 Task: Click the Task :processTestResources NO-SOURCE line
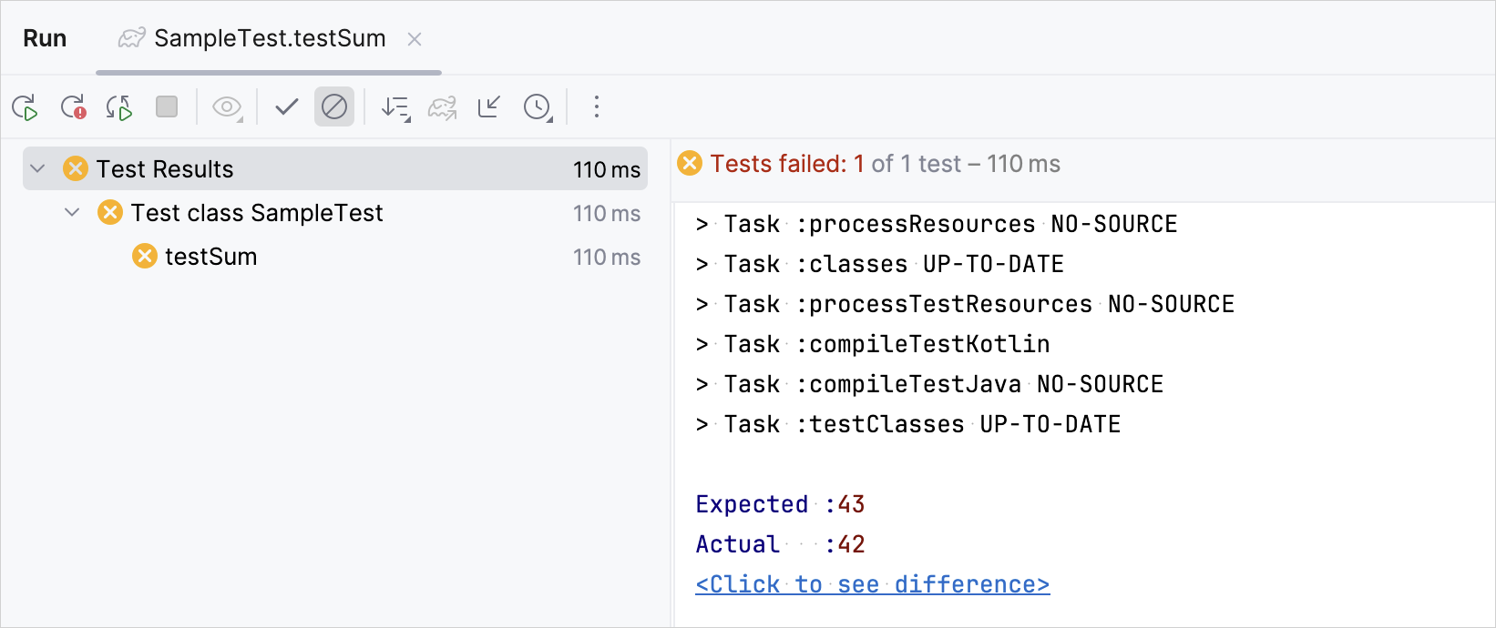click(x=965, y=304)
